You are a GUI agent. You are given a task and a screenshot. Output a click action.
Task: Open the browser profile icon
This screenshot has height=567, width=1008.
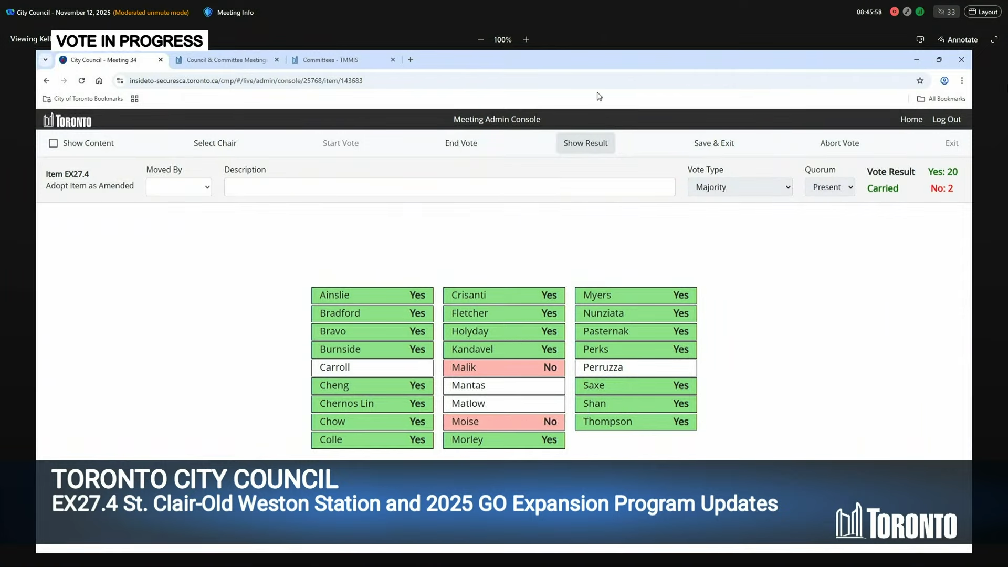[x=944, y=81]
